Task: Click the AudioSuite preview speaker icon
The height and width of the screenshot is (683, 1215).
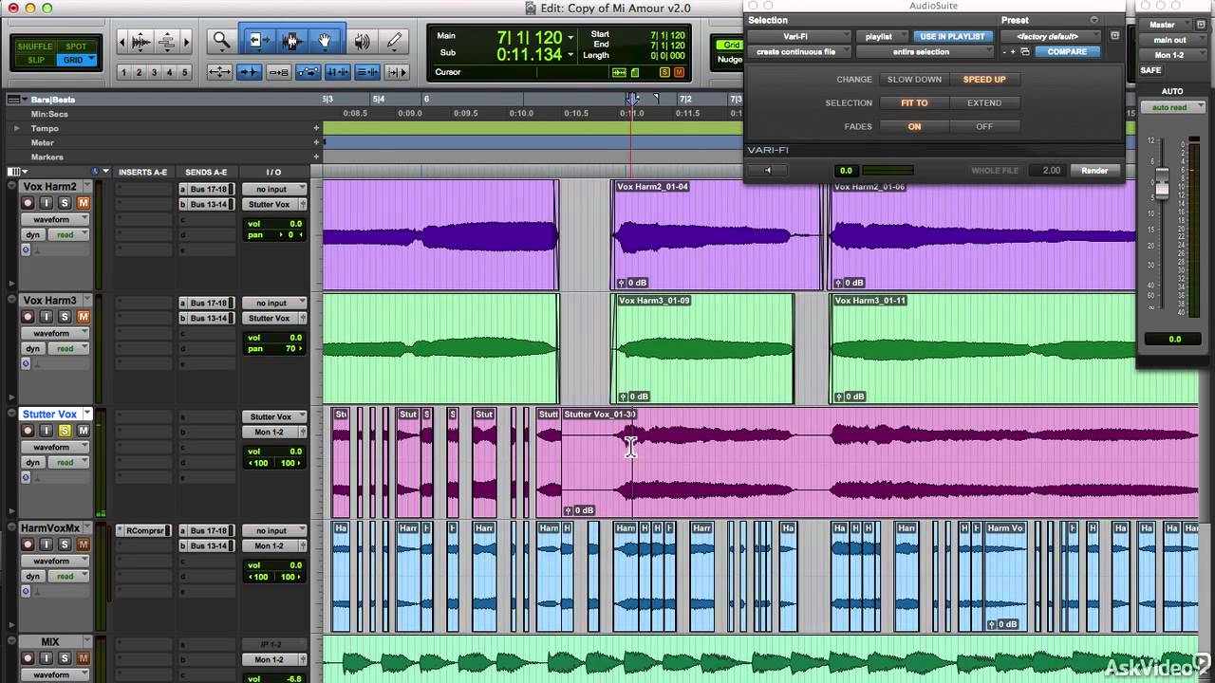Action: [x=768, y=171]
